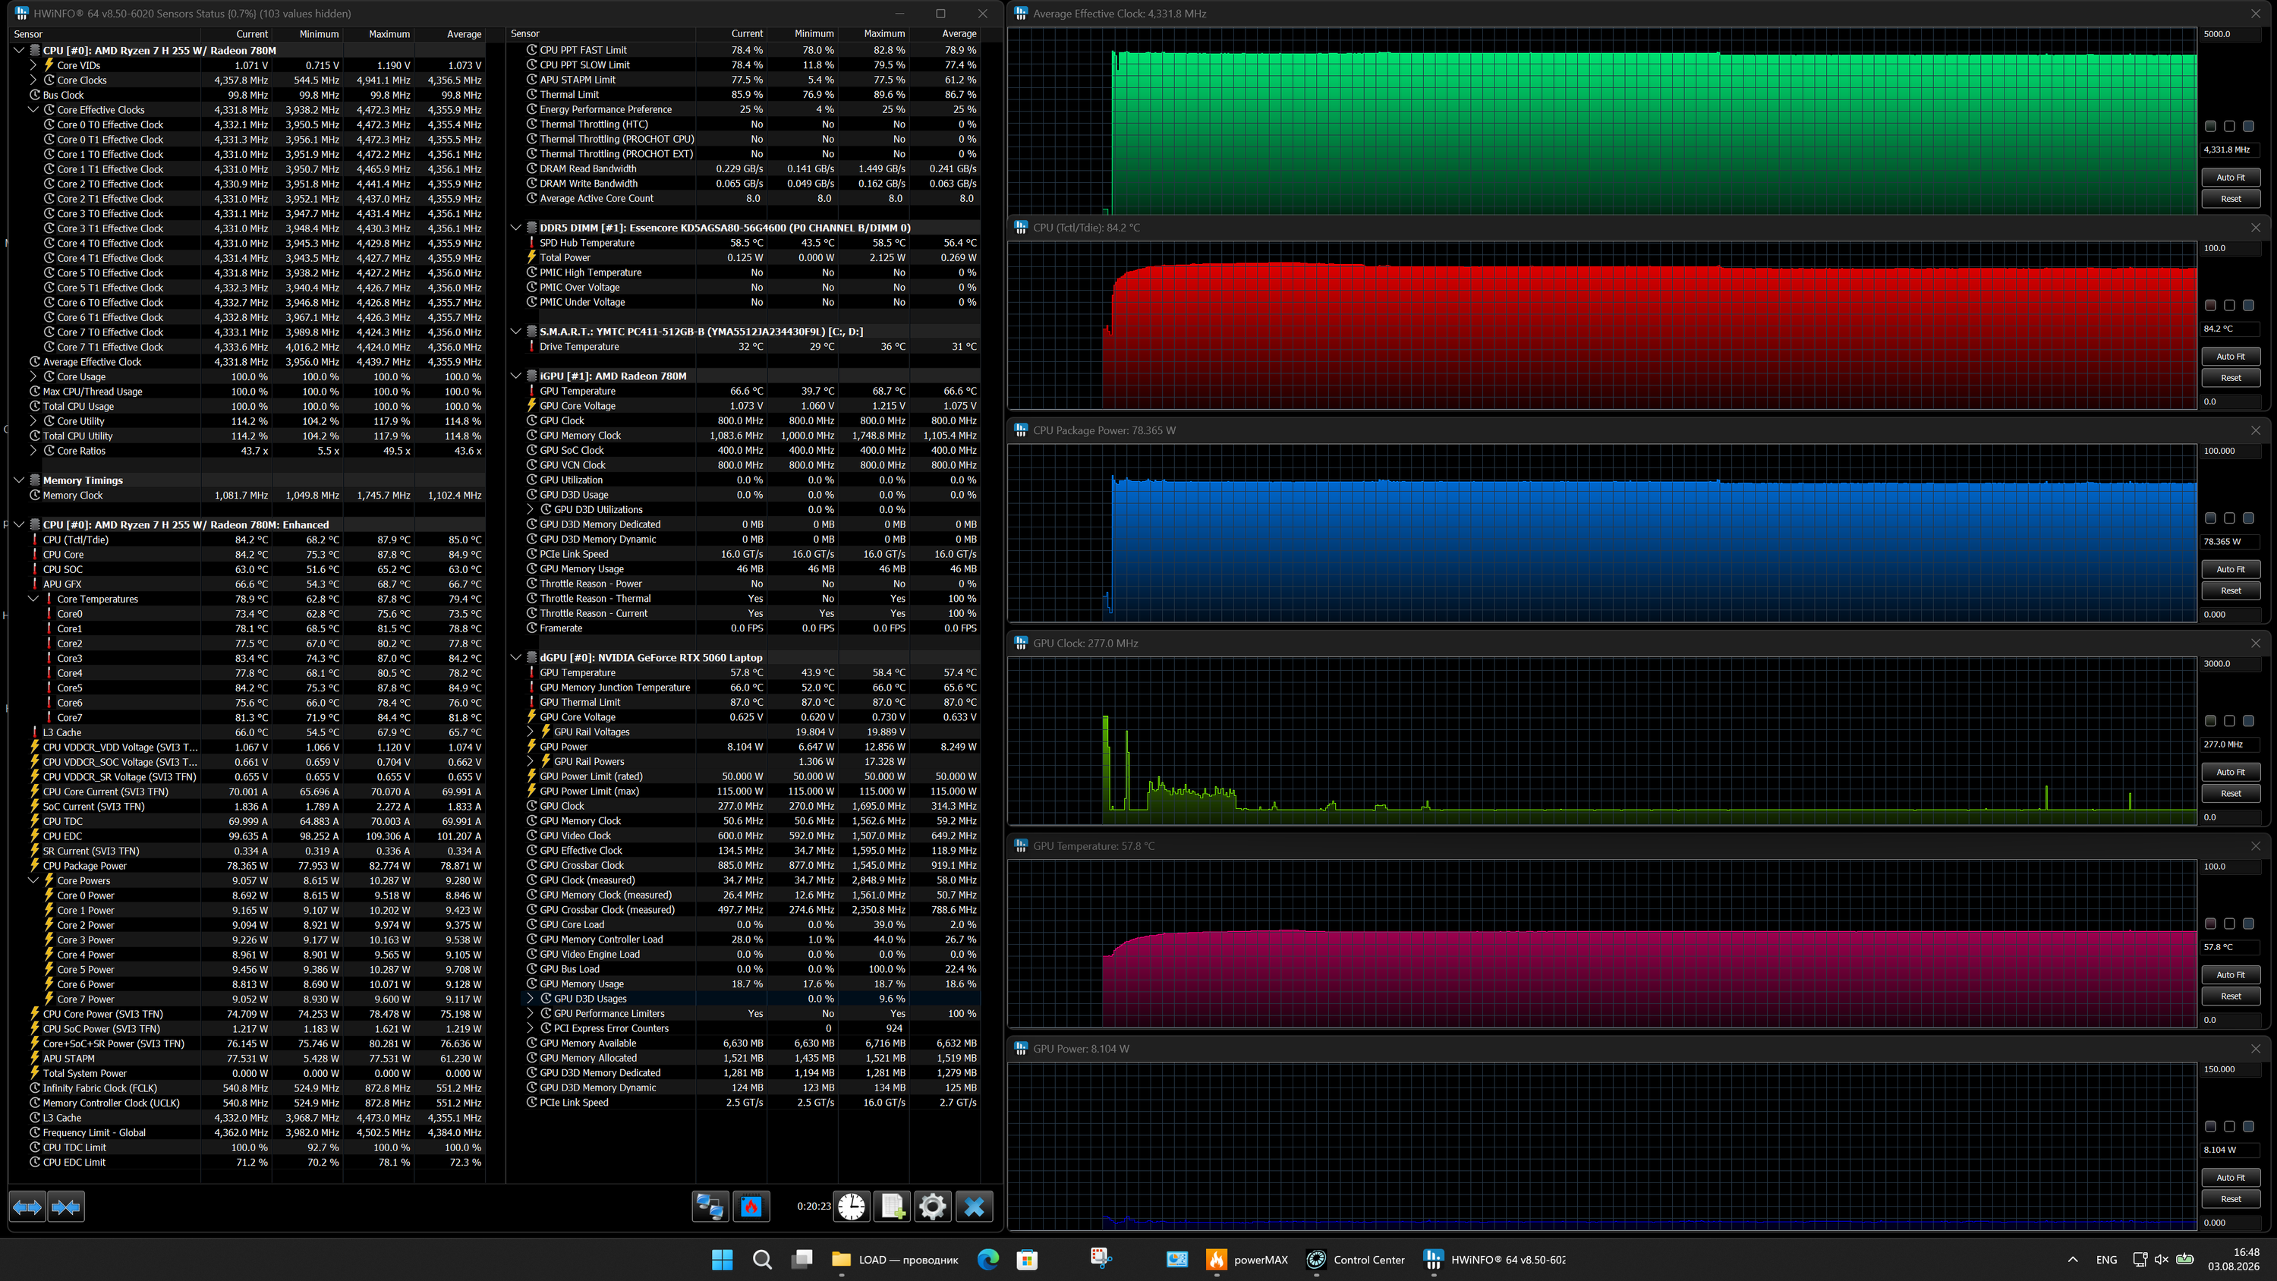Image resolution: width=2277 pixels, height=1281 pixels.
Task: Toggle first checkbox in Average Effective Clock graph
Action: pyautogui.click(x=2211, y=127)
